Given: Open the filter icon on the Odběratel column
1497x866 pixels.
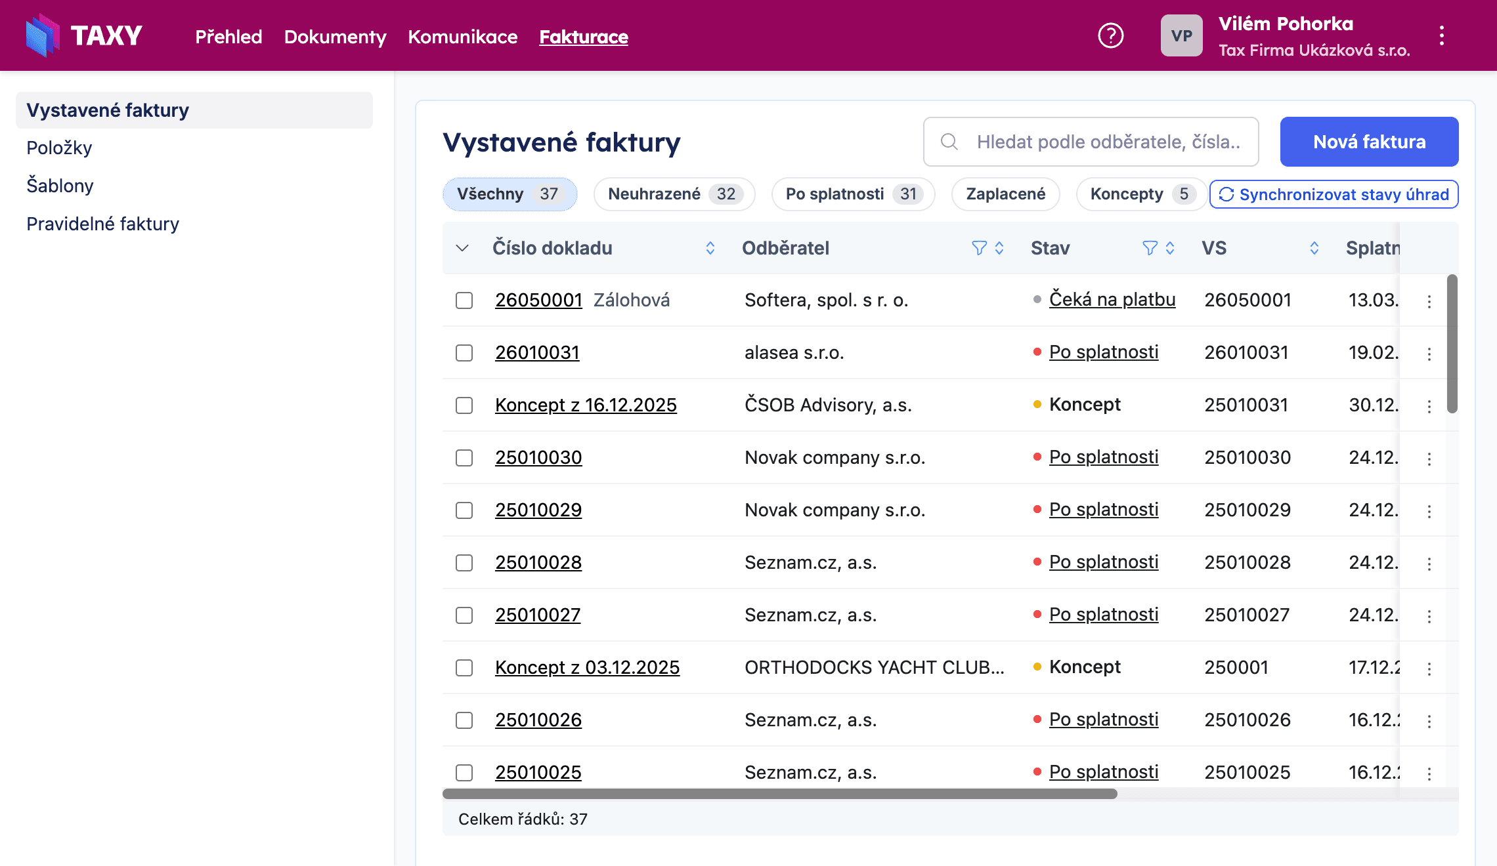Looking at the screenshot, I should (978, 248).
